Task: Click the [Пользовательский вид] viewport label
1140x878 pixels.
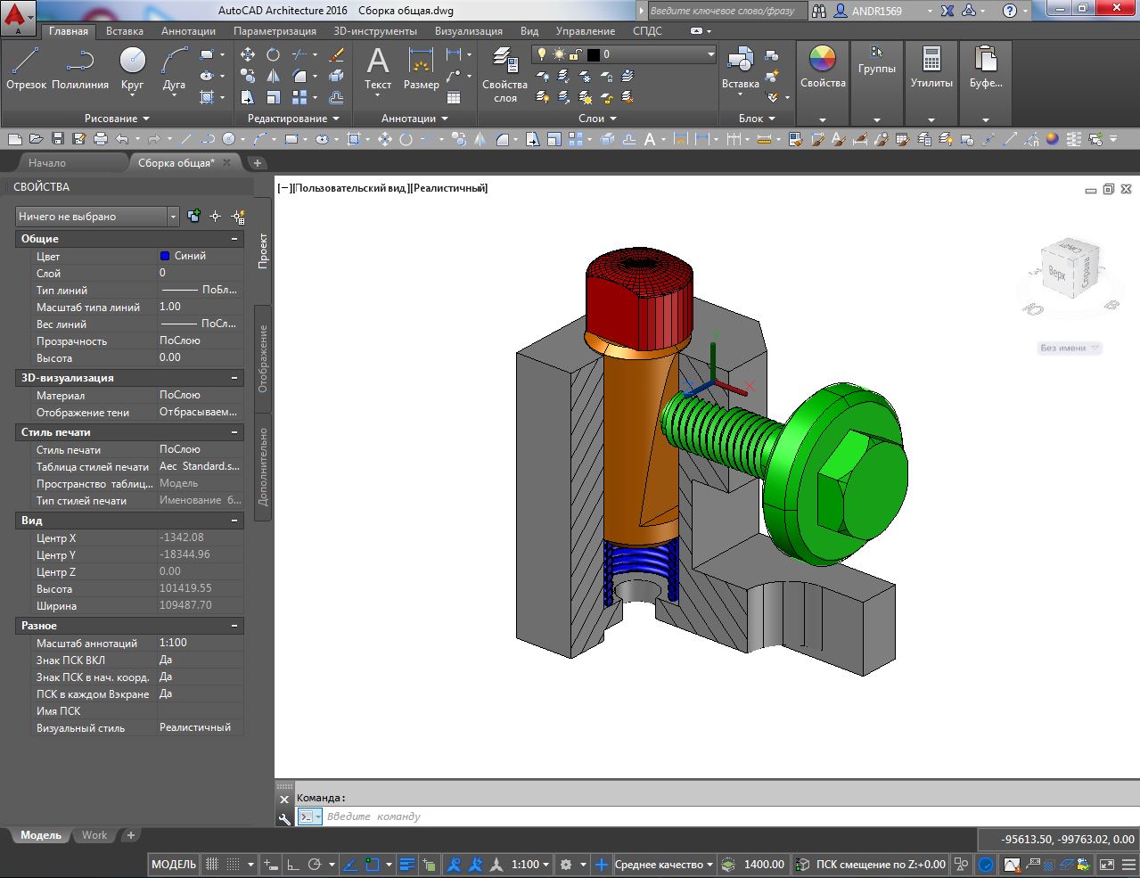Action: (x=351, y=188)
